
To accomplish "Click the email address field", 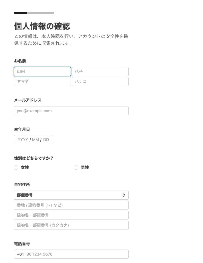I will 71,111.
